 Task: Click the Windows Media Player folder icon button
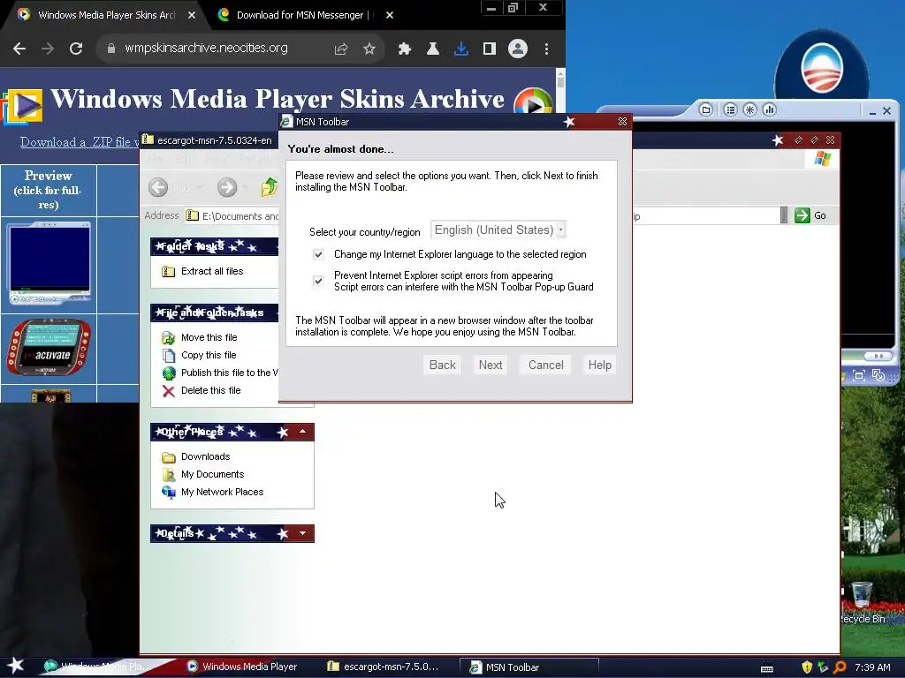point(705,109)
